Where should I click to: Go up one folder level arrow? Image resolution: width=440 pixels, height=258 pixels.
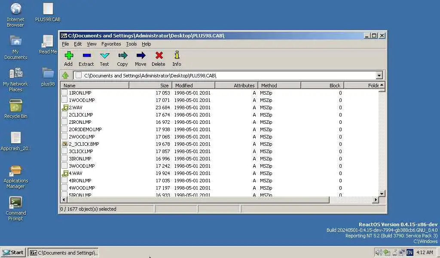coord(65,75)
